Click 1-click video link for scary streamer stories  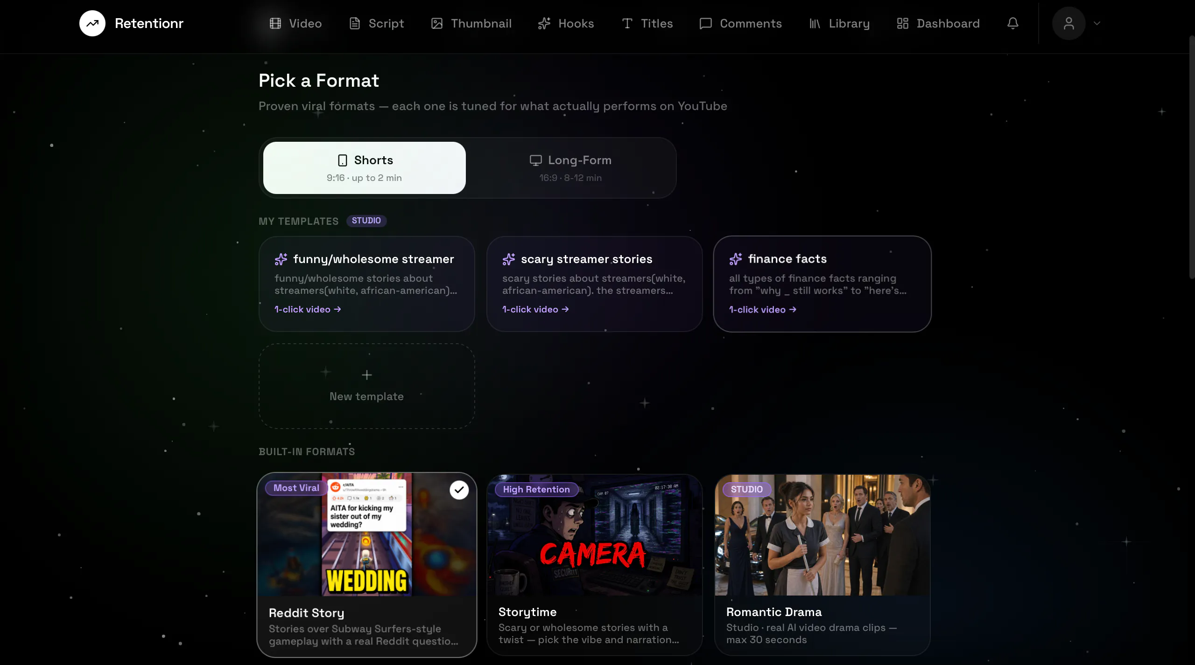pyautogui.click(x=536, y=310)
